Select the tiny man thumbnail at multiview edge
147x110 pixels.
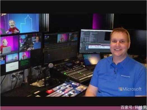pos(3,60)
